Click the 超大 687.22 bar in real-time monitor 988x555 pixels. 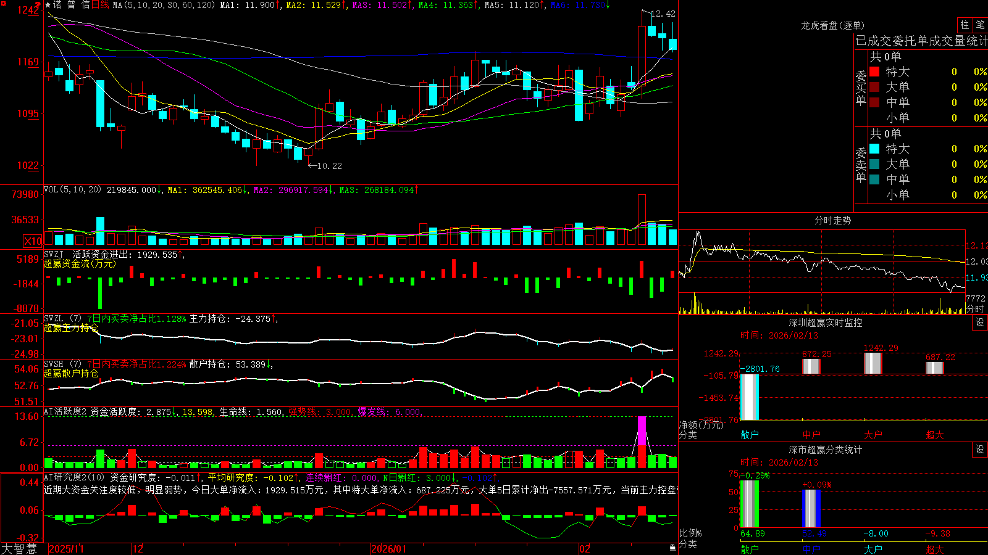click(x=935, y=368)
